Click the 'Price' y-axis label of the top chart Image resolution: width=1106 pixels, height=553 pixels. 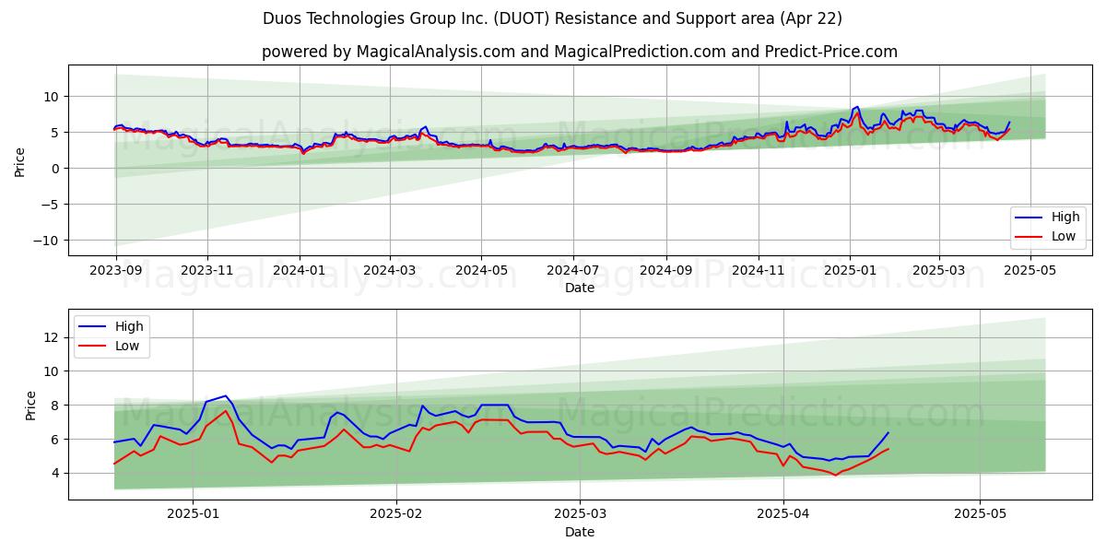[x=19, y=160]
